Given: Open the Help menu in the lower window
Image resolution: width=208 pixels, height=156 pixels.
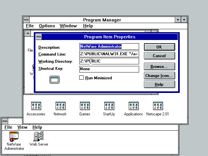Looking at the screenshot, I should coord(37,127).
